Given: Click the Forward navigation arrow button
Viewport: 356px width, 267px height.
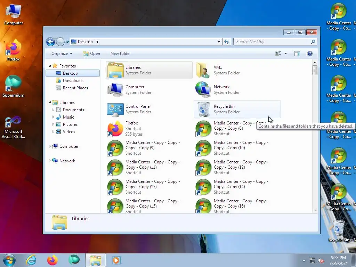Looking at the screenshot, I should click(60, 42).
